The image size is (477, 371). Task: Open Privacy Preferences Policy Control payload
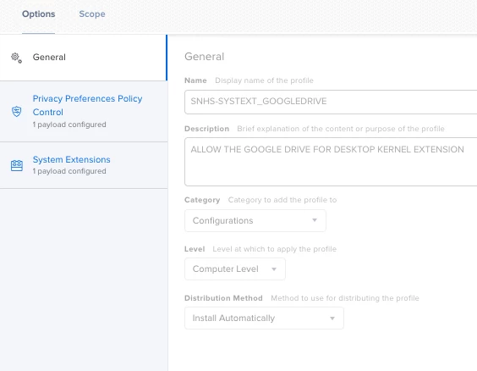tap(84, 112)
